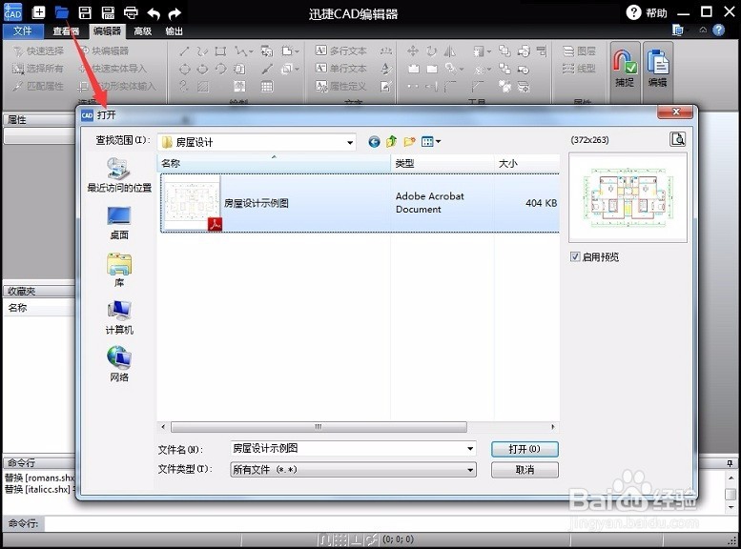The image size is (741, 549).
Task: Click the up one level folder icon
Action: [391, 141]
